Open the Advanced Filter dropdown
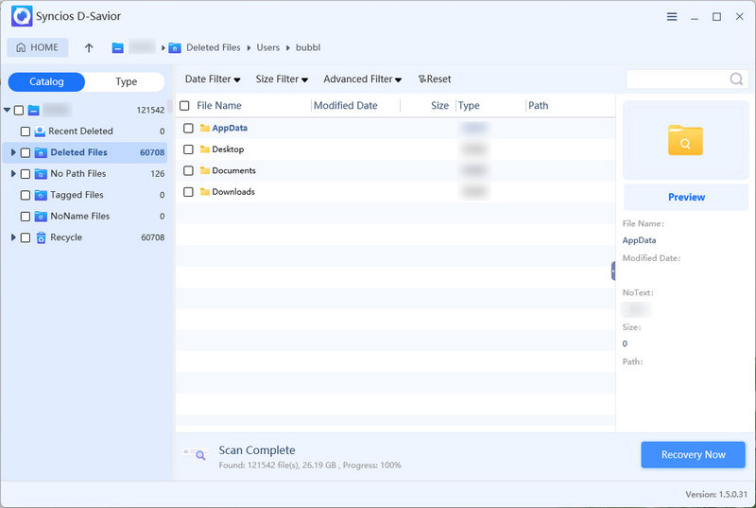Viewport: 756px width, 508px height. click(362, 79)
